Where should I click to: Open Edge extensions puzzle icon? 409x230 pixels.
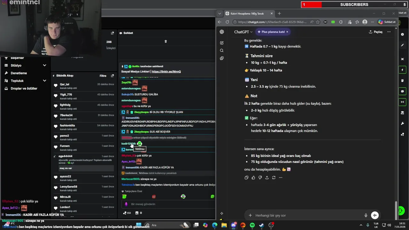coord(341,22)
